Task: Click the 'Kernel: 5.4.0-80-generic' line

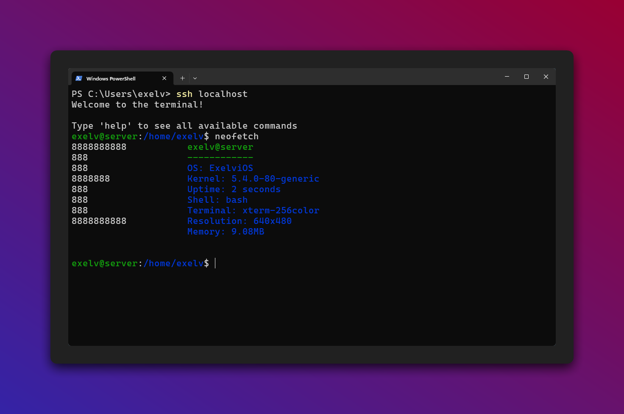Action: (x=253, y=179)
